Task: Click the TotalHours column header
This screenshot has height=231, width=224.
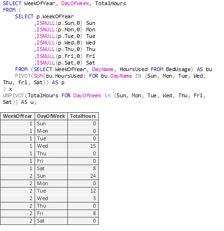Action: click(x=83, y=116)
